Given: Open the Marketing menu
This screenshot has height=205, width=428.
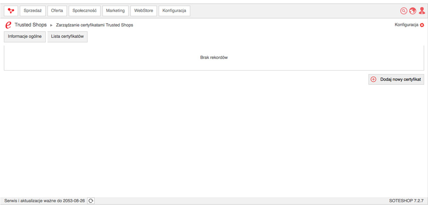Looking at the screenshot, I should (x=115, y=11).
